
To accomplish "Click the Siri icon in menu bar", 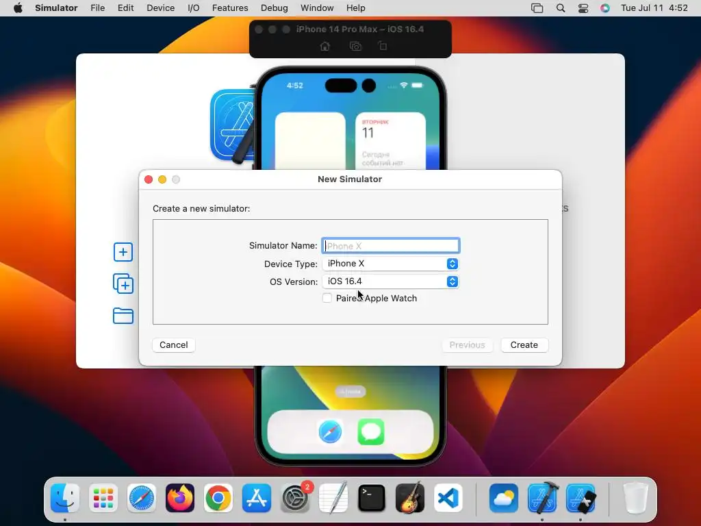I will 605,8.
